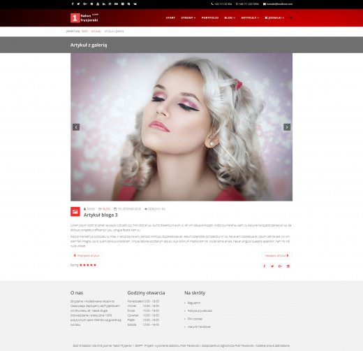Click the first rating star

pos(81,265)
